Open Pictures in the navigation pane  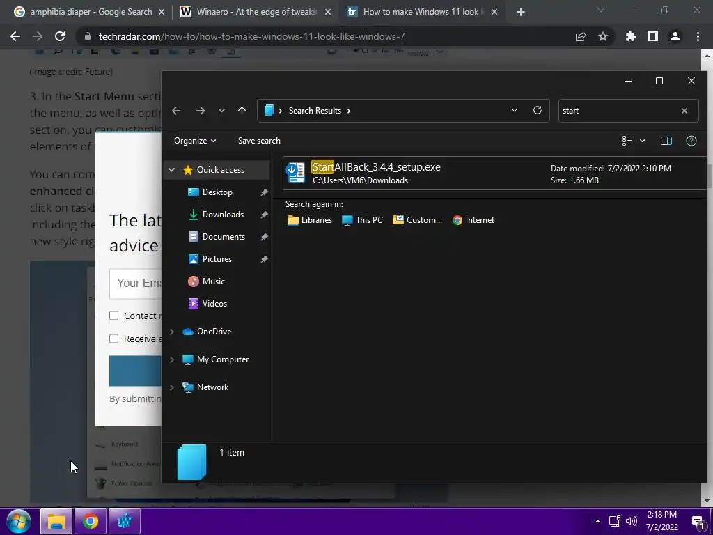click(217, 259)
